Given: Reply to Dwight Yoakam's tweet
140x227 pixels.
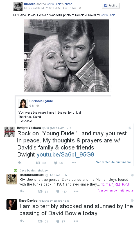Looking at the screenshot, I should (20, 163).
